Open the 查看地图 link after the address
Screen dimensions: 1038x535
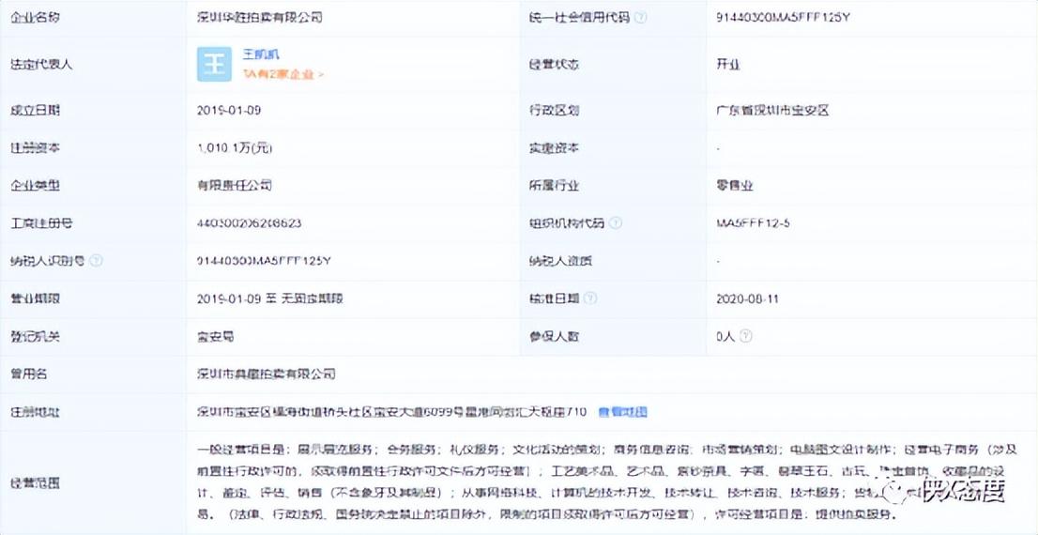click(x=622, y=412)
